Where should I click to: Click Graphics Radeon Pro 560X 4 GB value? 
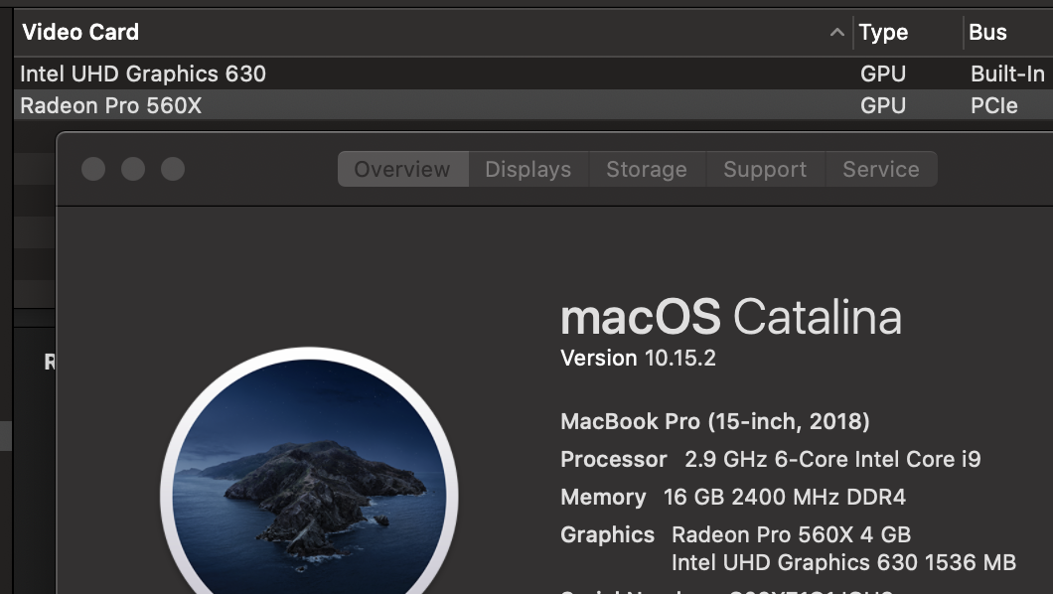coord(791,534)
